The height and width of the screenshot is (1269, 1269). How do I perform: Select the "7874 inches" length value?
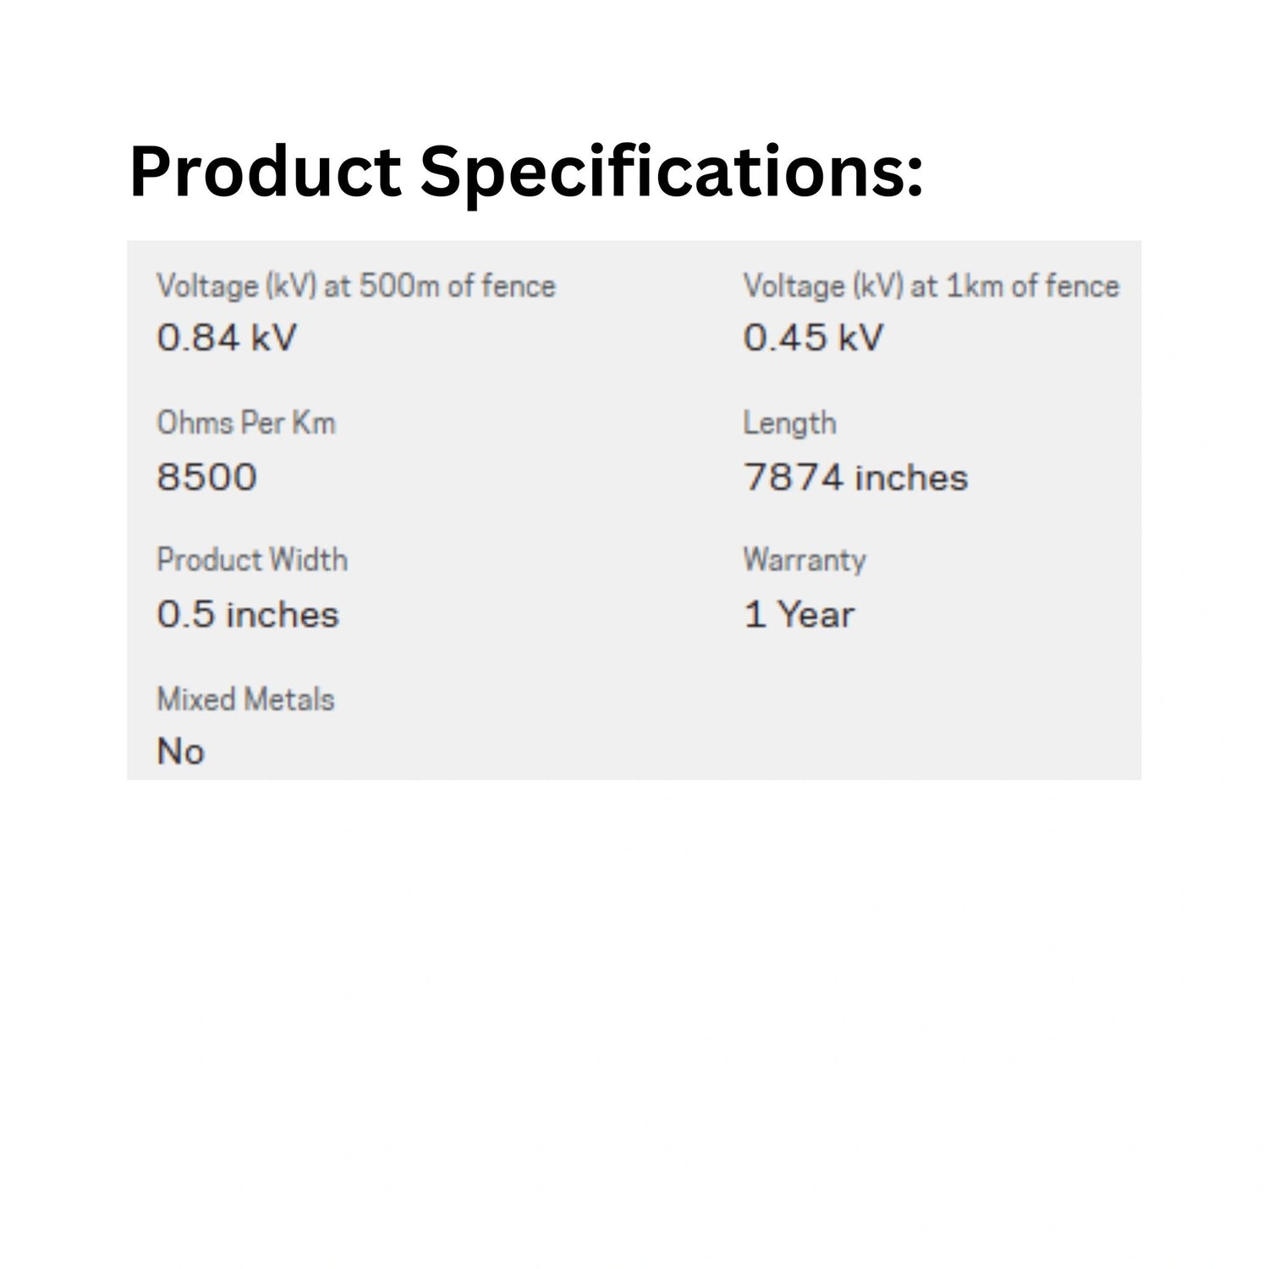(855, 477)
